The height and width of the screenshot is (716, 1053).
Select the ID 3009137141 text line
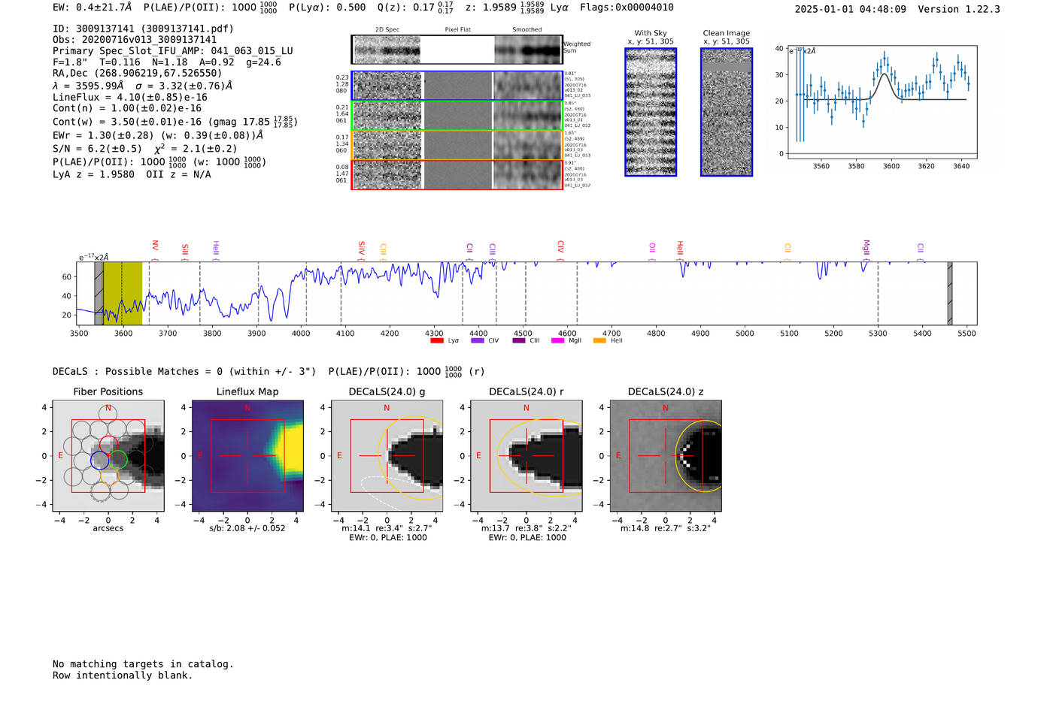pos(143,29)
